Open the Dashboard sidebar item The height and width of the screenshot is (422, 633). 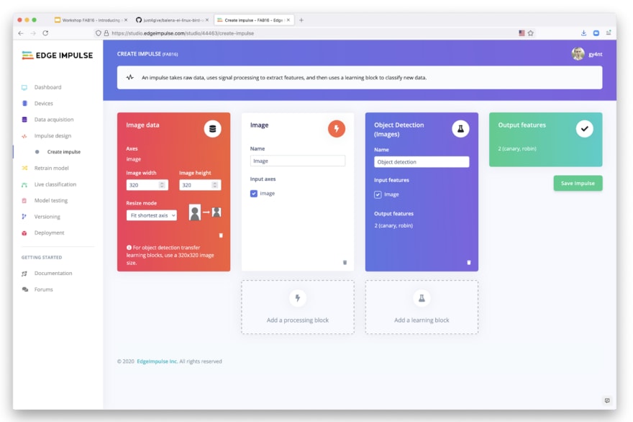[47, 87]
